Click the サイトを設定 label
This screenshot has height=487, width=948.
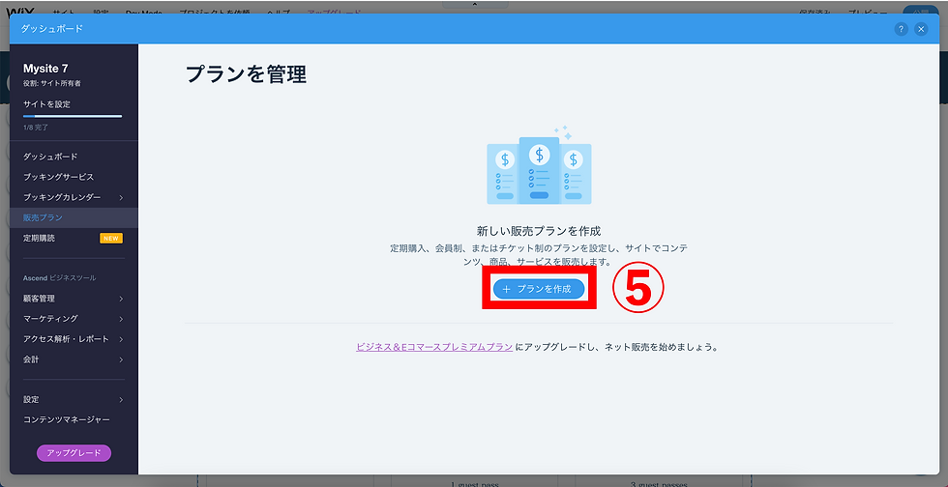coord(46,104)
